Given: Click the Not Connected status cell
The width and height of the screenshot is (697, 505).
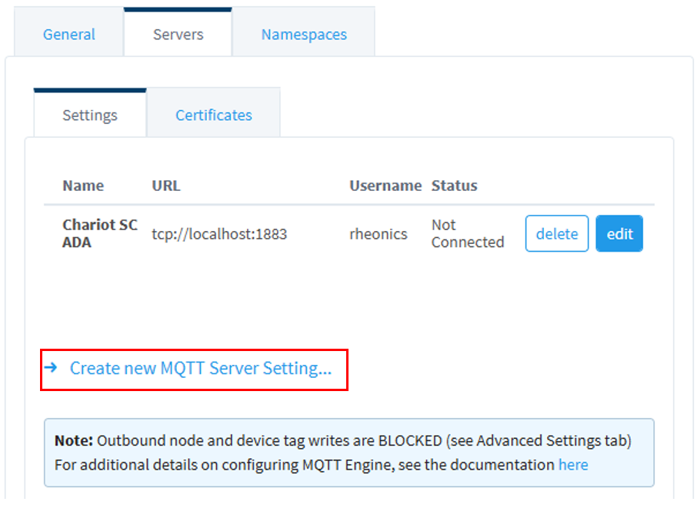Looking at the screenshot, I should [x=468, y=233].
